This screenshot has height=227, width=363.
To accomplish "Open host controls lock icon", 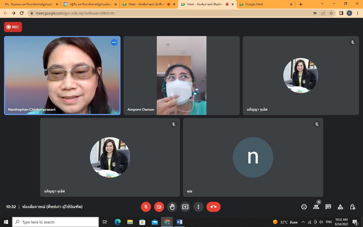I will click(x=352, y=207).
